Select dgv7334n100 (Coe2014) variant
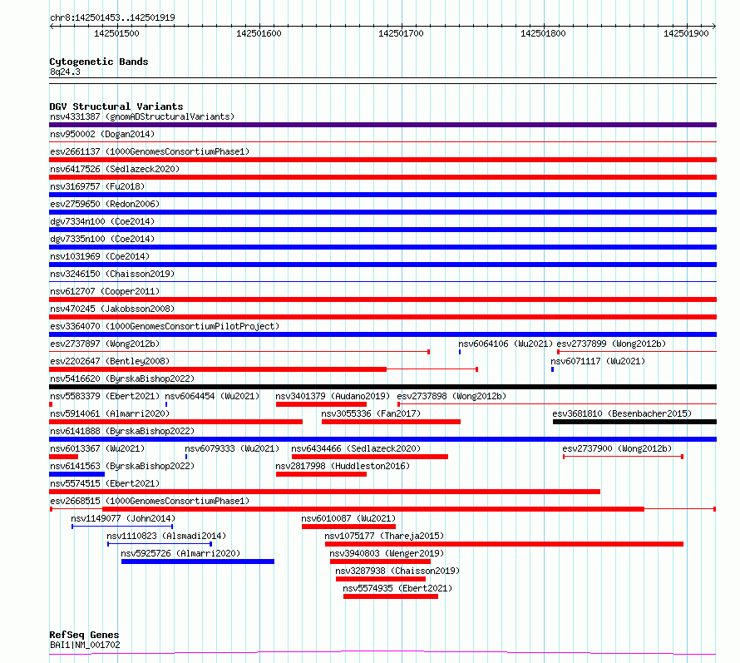The width and height of the screenshot is (740, 663). 102,221
